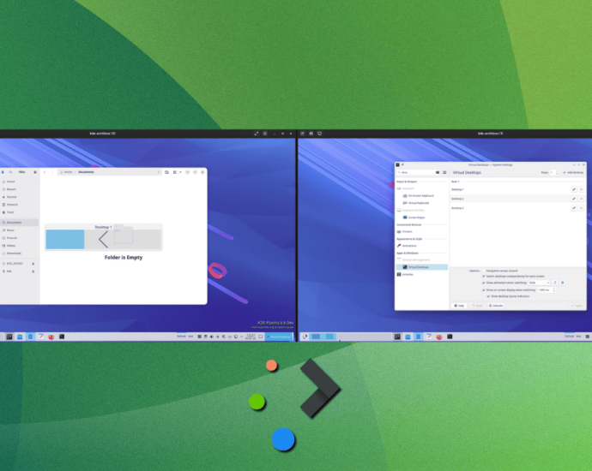Select Home in Files sidebar
This screenshot has height=471, width=592.
(19, 182)
